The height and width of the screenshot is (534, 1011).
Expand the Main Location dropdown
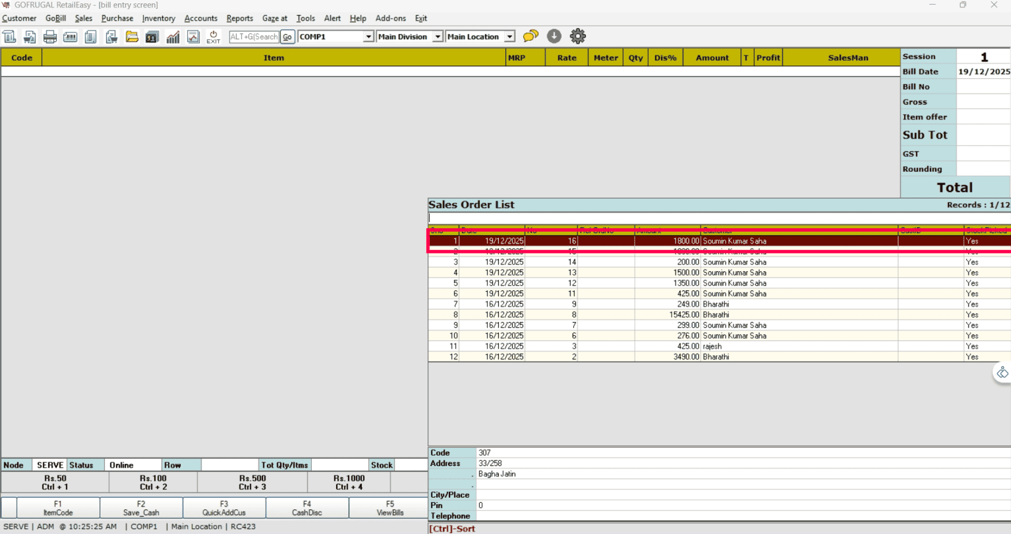point(510,37)
